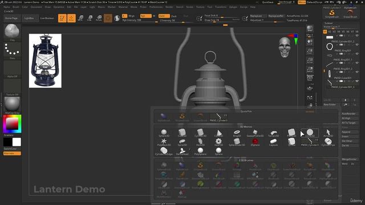Image resolution: width=365 pixels, height=205 pixels.
Task: Click the SwitchColor button
Action: (x=12, y=149)
